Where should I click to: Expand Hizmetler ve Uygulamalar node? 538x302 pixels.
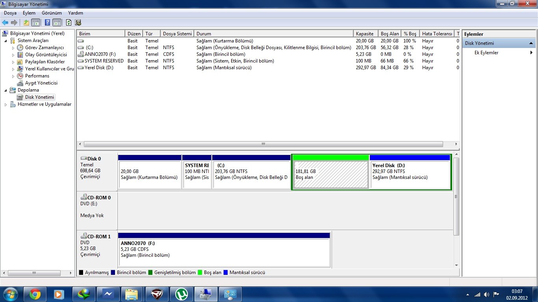click(6, 105)
